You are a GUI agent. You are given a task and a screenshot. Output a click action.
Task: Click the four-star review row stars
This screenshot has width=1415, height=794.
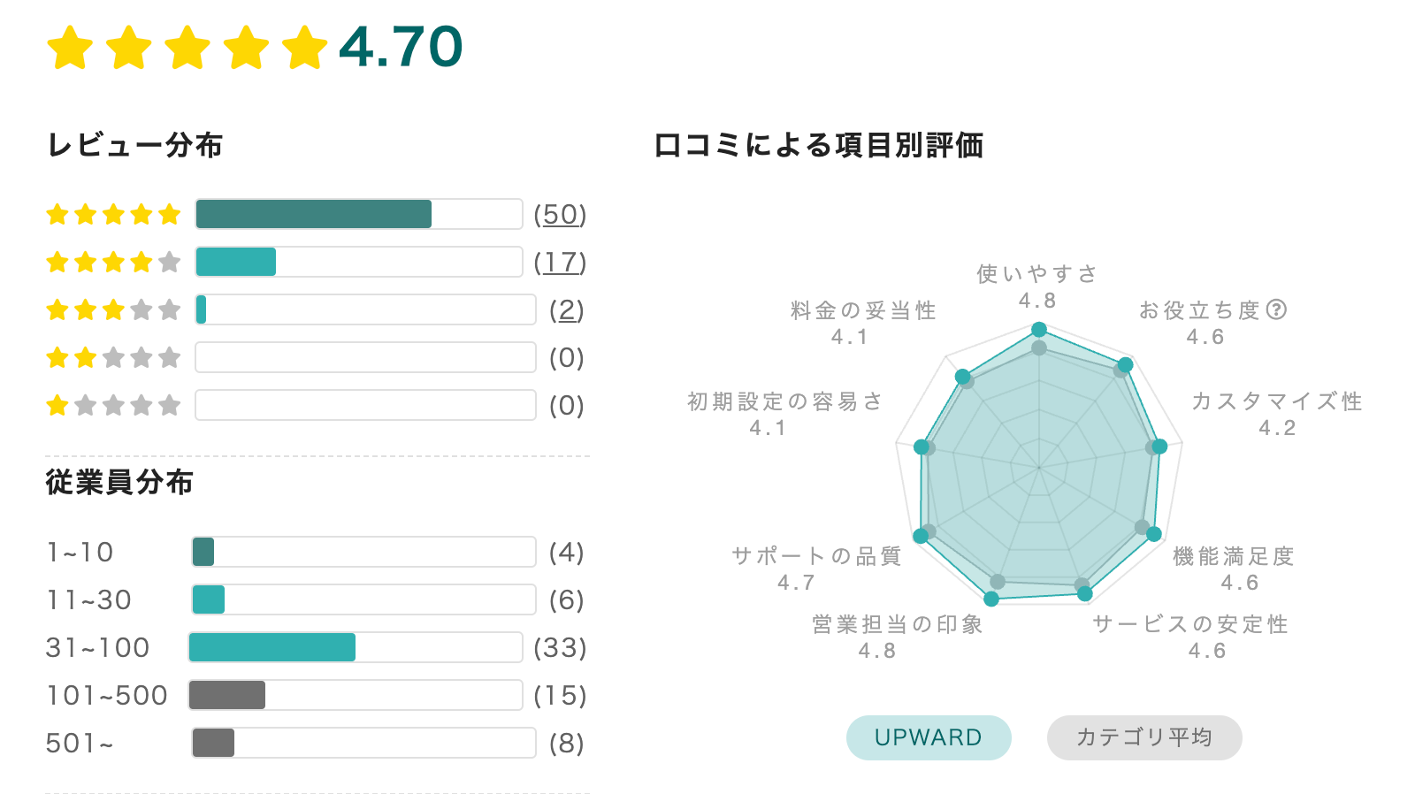click(113, 262)
